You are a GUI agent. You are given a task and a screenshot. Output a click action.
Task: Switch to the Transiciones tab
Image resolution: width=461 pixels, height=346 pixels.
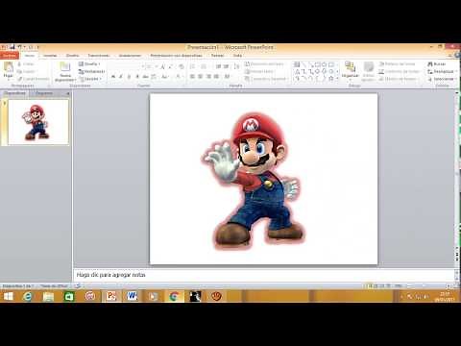[99, 56]
